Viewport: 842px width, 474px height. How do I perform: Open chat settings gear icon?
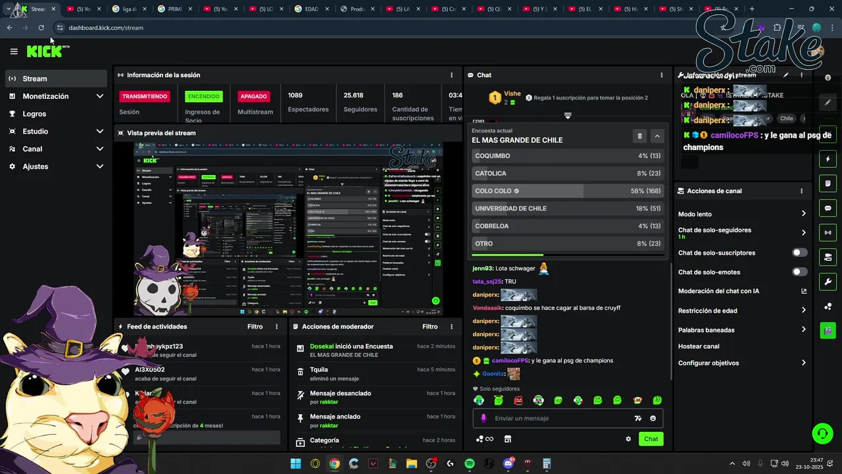click(628, 439)
